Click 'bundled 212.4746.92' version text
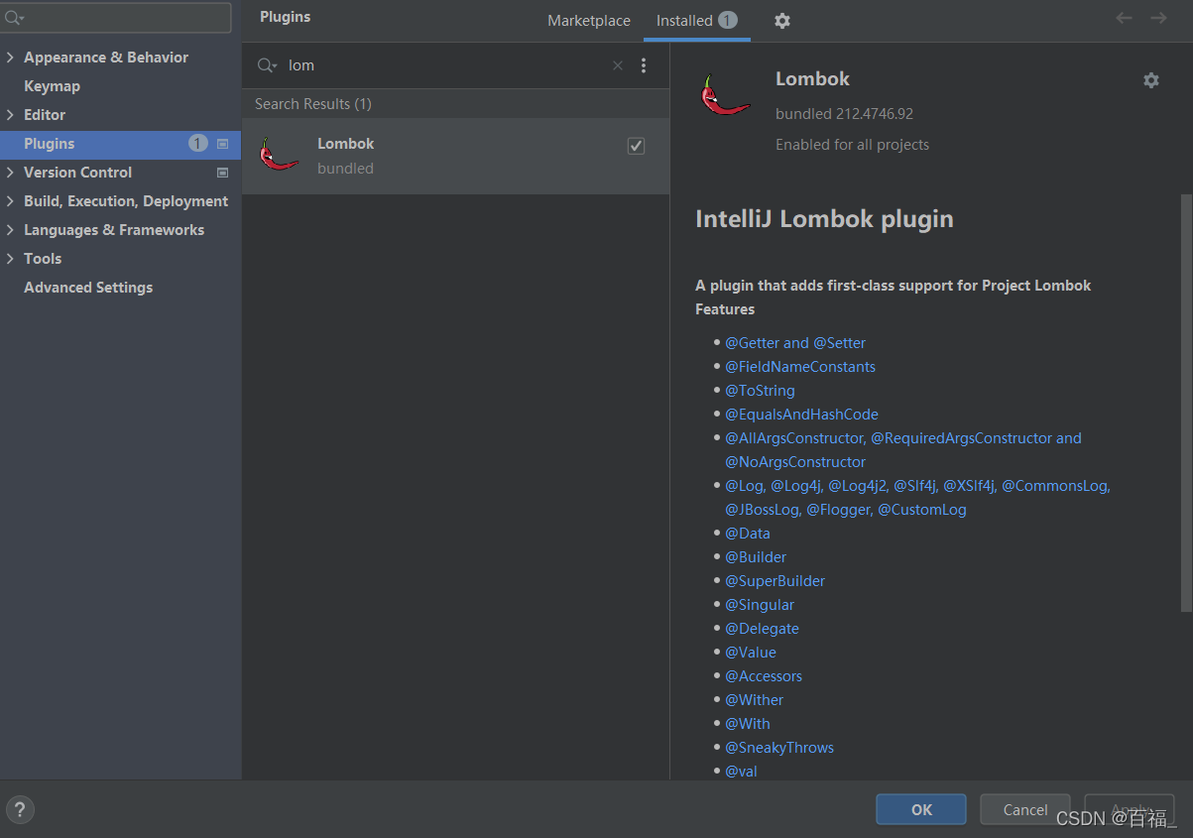Viewport: 1193px width, 838px height. 845,114
